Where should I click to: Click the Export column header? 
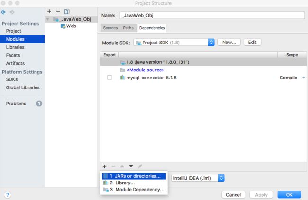(109, 55)
